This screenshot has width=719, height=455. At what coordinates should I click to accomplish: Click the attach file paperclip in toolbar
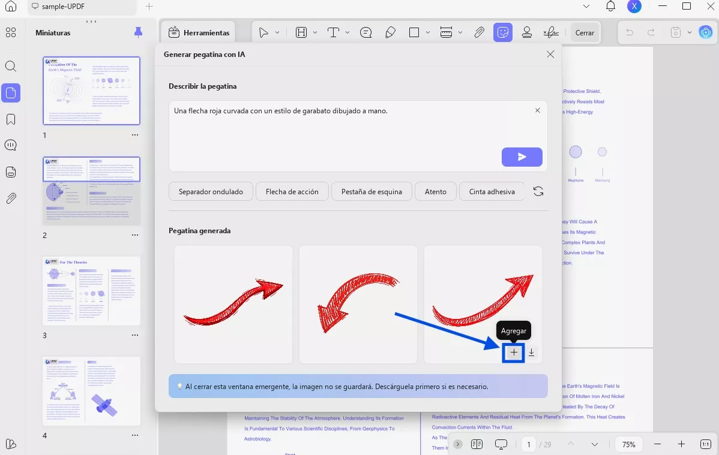point(479,32)
